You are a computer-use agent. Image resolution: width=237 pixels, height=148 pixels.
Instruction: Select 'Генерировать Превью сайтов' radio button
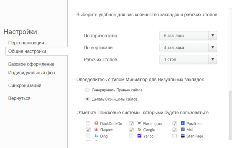pos(87,90)
